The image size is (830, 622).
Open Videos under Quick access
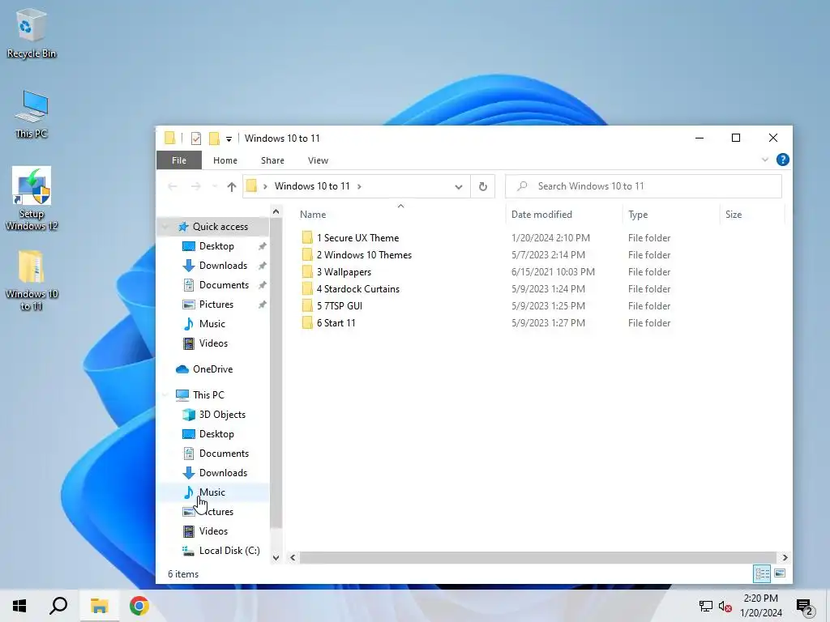pyautogui.click(x=213, y=343)
